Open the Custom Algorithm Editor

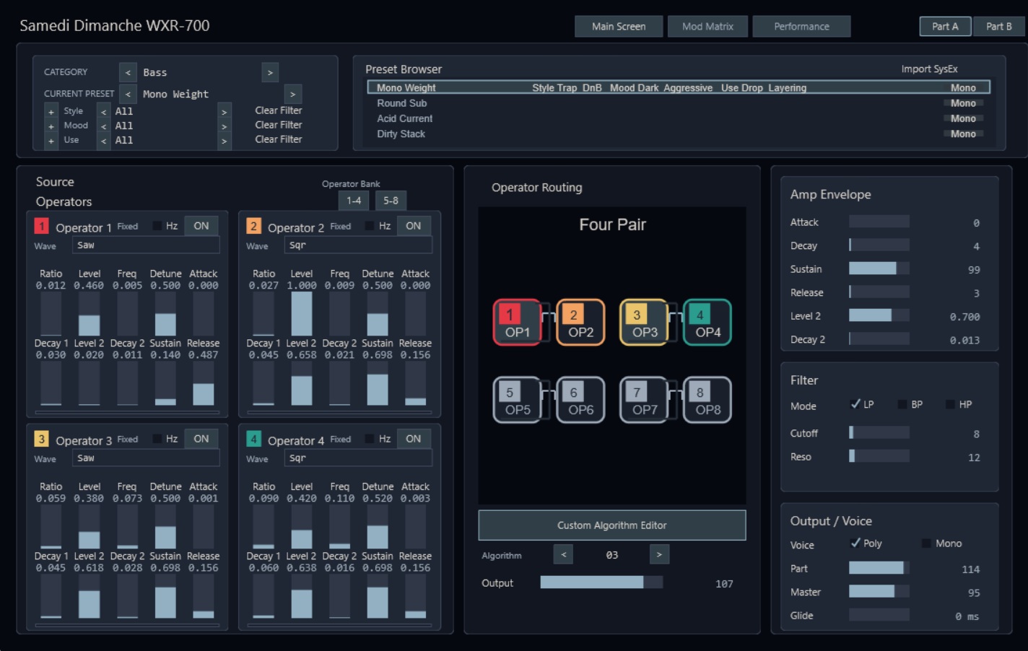tap(611, 525)
